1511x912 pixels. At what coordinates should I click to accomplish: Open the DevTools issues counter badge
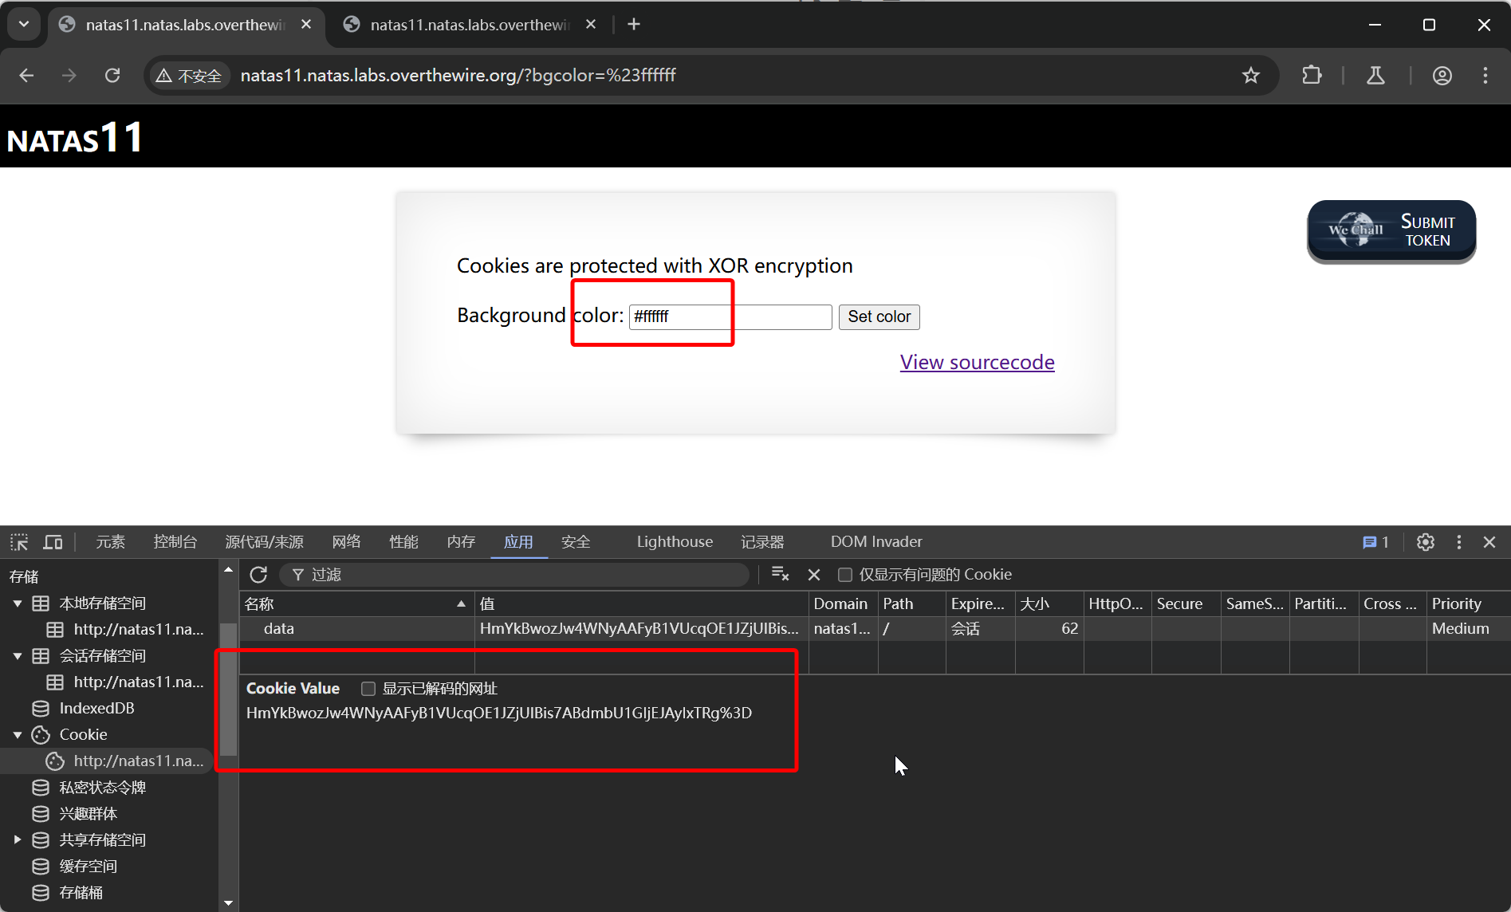click(x=1375, y=542)
